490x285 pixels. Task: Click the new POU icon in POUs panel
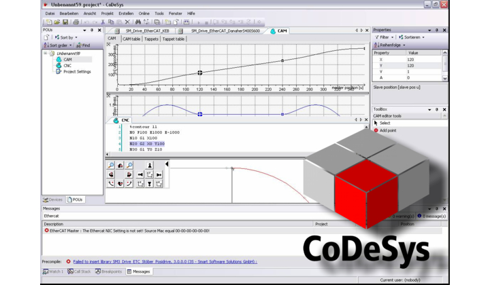46,37
